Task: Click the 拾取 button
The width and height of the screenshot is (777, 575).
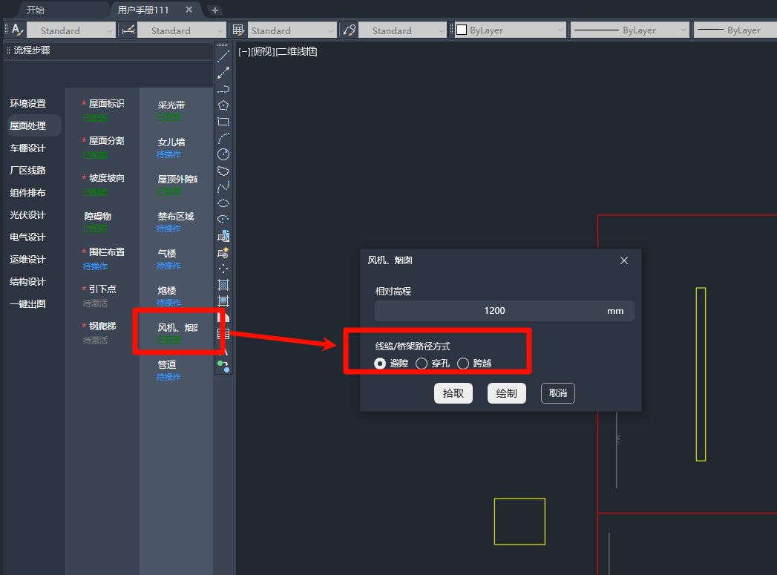Action: pos(453,393)
